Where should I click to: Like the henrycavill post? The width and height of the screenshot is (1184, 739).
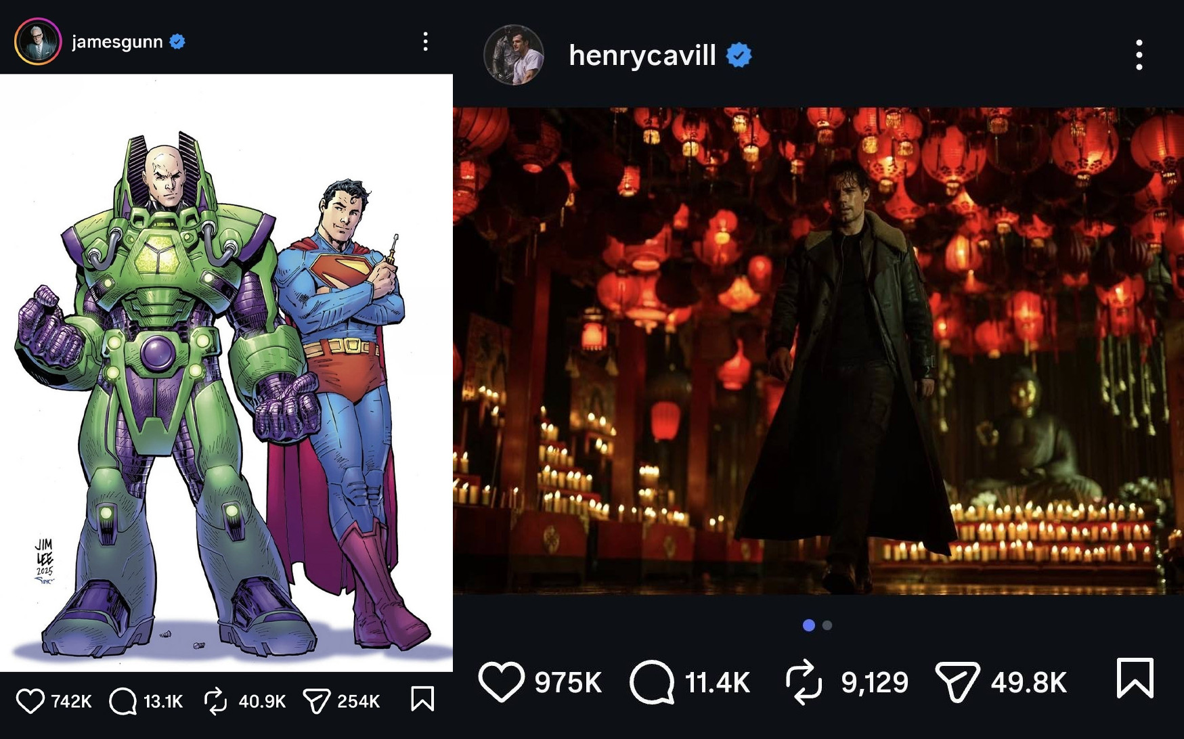(x=501, y=681)
